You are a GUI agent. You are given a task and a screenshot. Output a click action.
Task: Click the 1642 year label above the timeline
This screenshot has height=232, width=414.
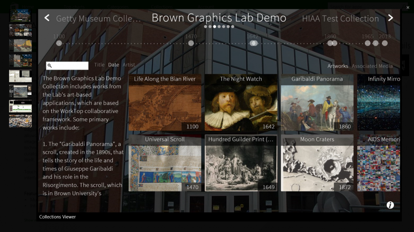pos(252,36)
